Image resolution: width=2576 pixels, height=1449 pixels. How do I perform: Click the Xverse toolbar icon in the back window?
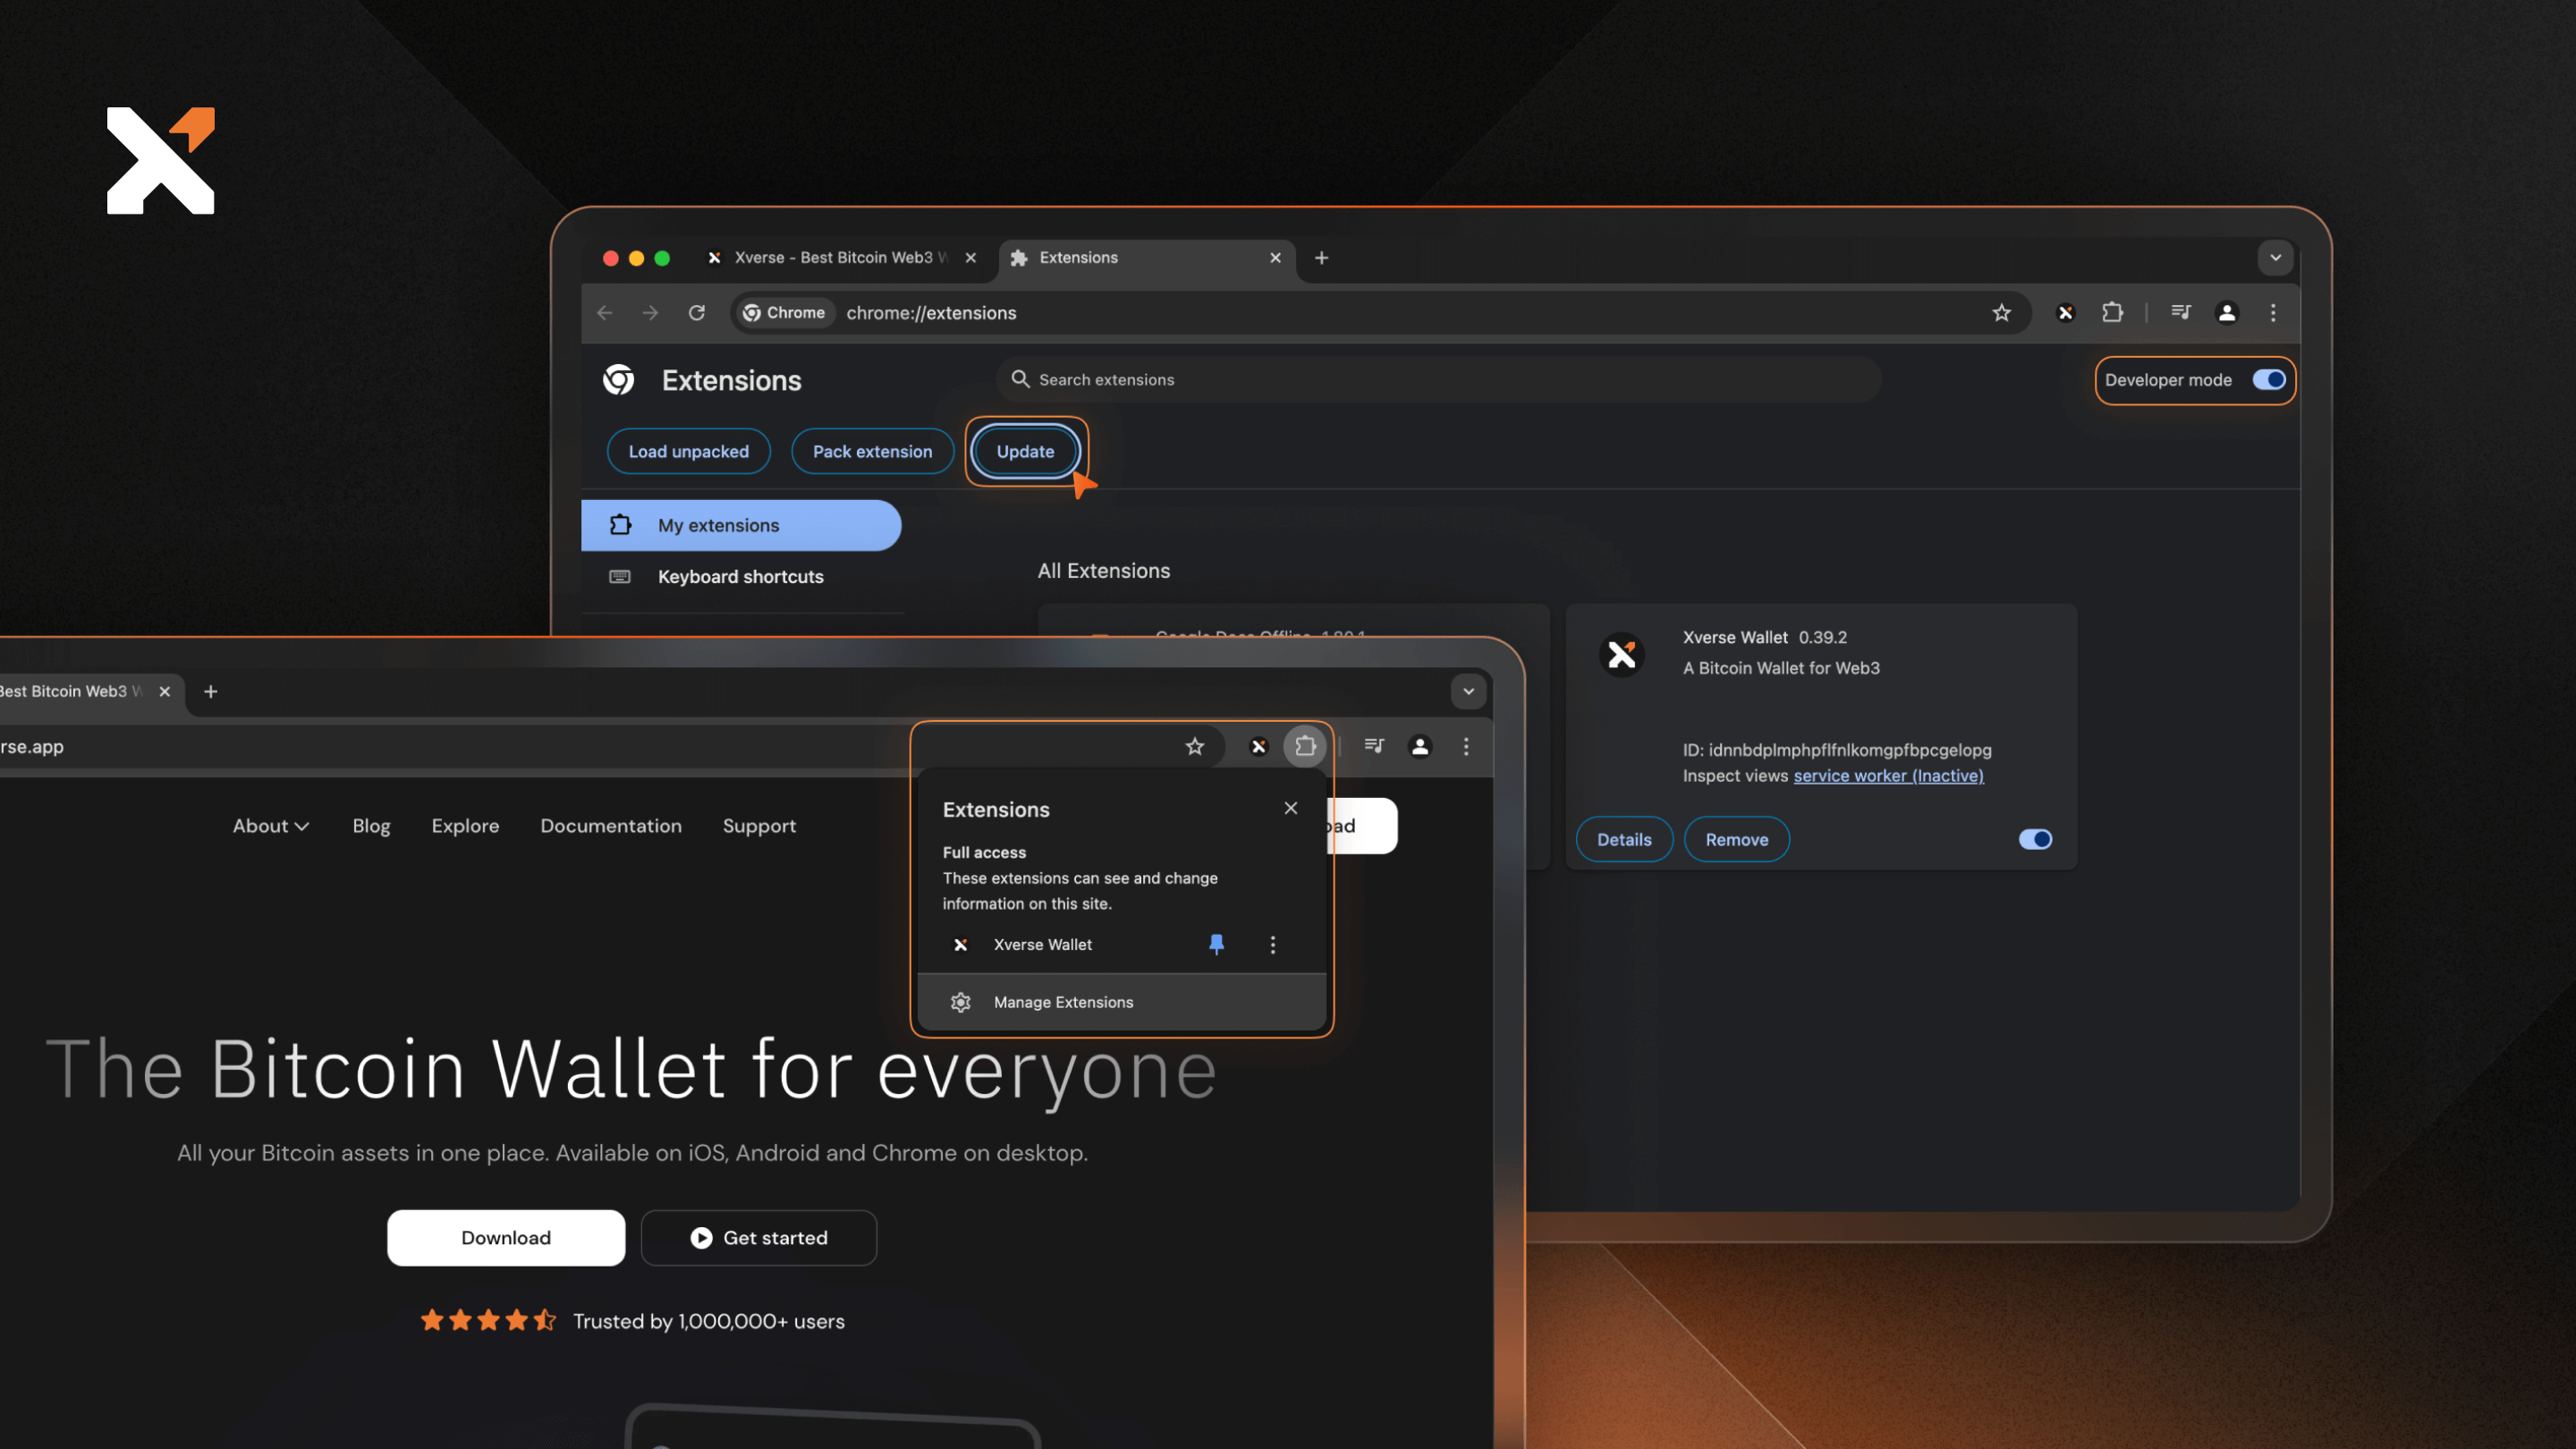(2066, 313)
